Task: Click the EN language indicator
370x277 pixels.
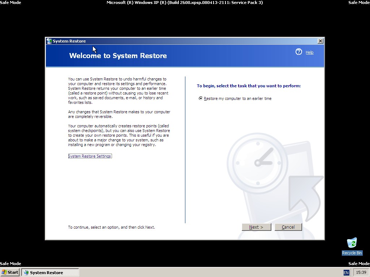Action: pyautogui.click(x=346, y=273)
